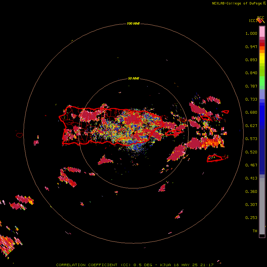
Task: Click the 1.000 scale value
Action: coord(251,33)
